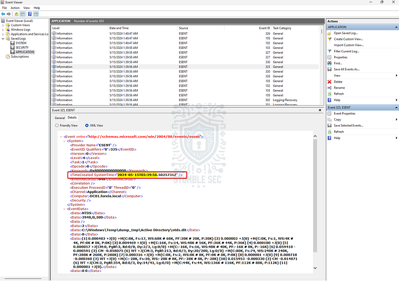Click the Refresh icon under Event 325 actions

[x=329, y=132]
